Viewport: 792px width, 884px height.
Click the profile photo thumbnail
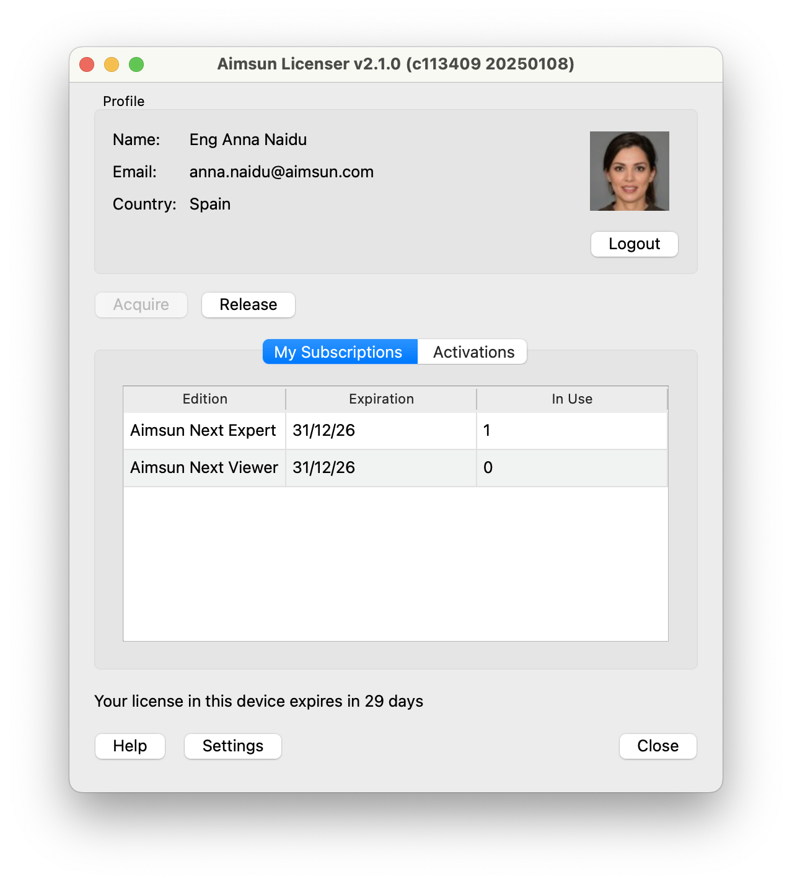[629, 171]
